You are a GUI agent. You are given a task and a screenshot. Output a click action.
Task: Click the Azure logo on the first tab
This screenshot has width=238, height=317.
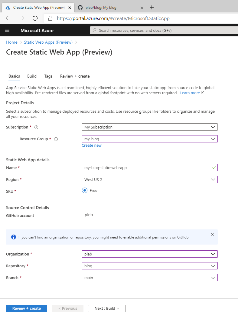tap(8, 8)
